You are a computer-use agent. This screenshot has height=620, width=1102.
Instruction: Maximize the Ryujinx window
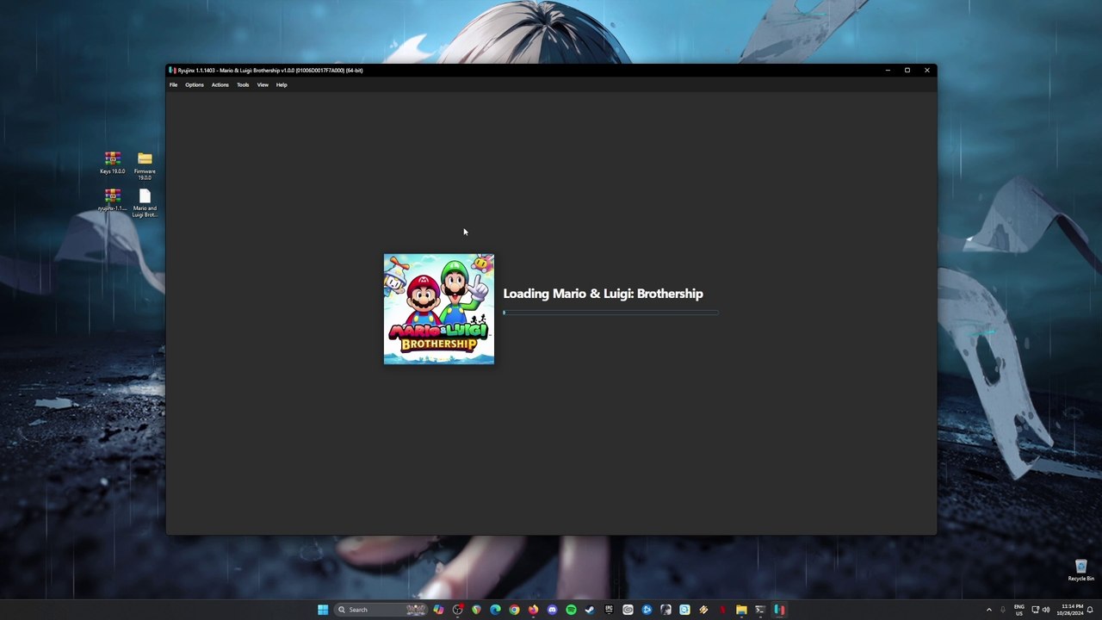[907, 71]
